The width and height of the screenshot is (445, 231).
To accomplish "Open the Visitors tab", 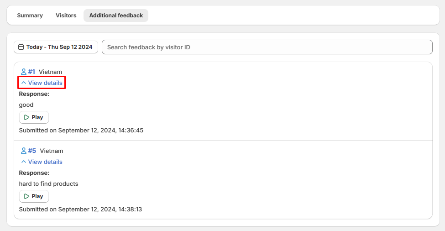I will coord(66,16).
